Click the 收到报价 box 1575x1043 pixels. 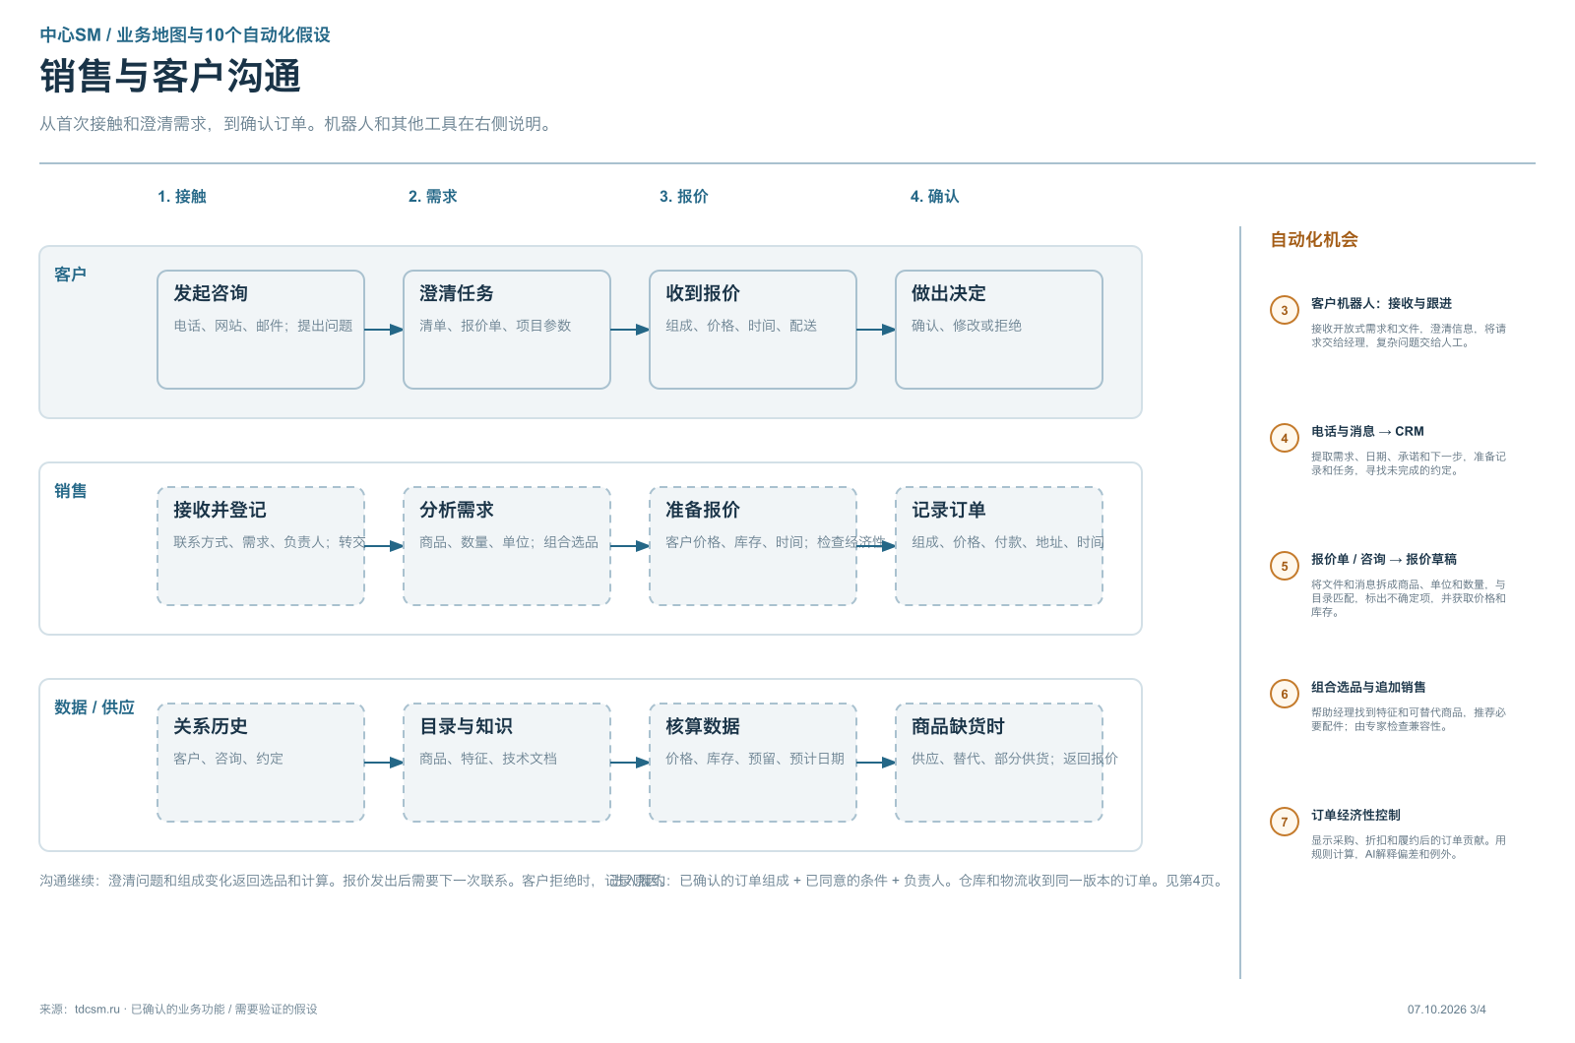[753, 330]
